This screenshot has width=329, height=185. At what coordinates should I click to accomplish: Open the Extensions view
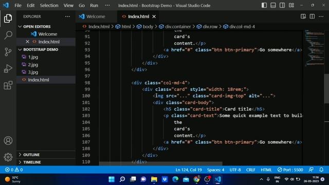[8, 85]
